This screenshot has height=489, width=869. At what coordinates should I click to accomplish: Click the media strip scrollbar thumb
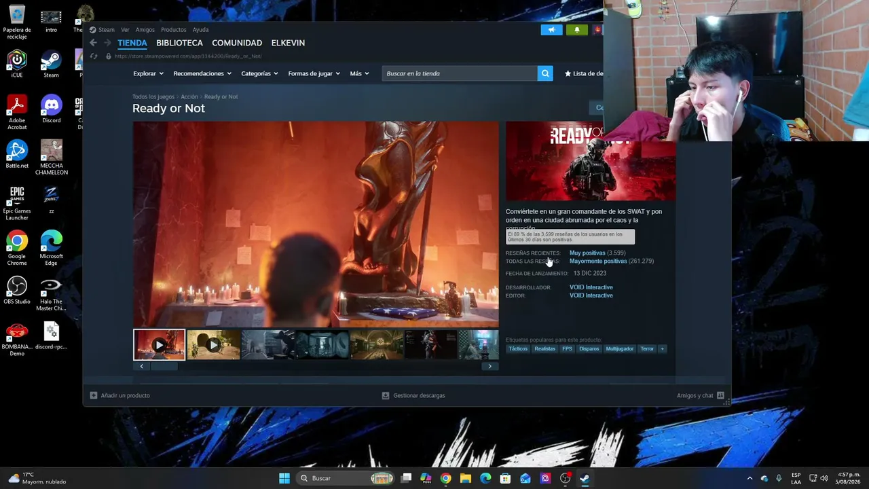[x=163, y=367]
